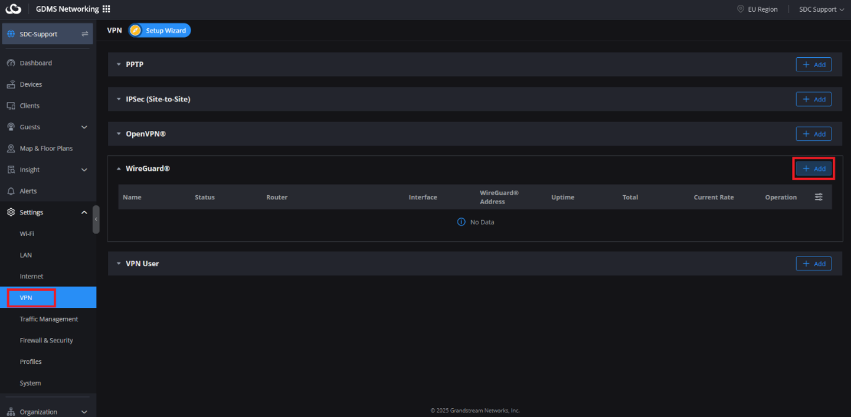Image resolution: width=851 pixels, height=417 pixels.
Task: Click the Uptime column header
Action: tap(563, 197)
